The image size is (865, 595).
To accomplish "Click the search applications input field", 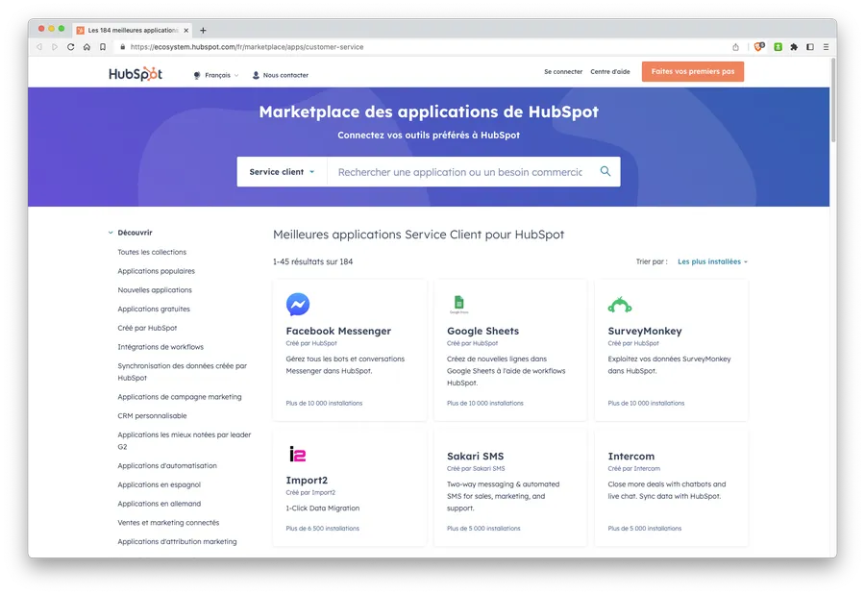I will point(460,172).
